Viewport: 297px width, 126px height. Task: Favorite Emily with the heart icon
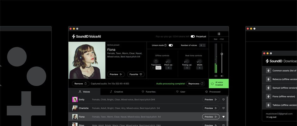pos(223,100)
